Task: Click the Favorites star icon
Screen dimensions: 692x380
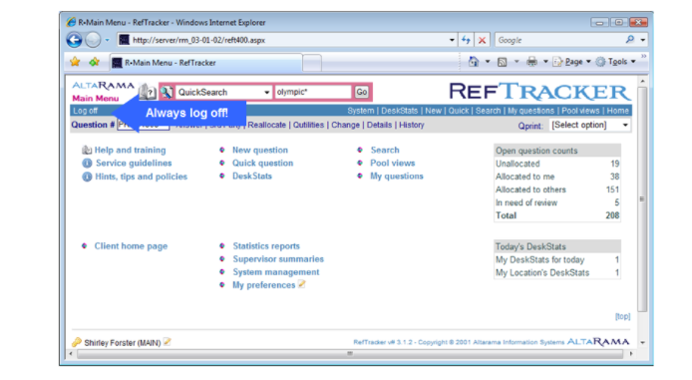Action: tap(75, 62)
